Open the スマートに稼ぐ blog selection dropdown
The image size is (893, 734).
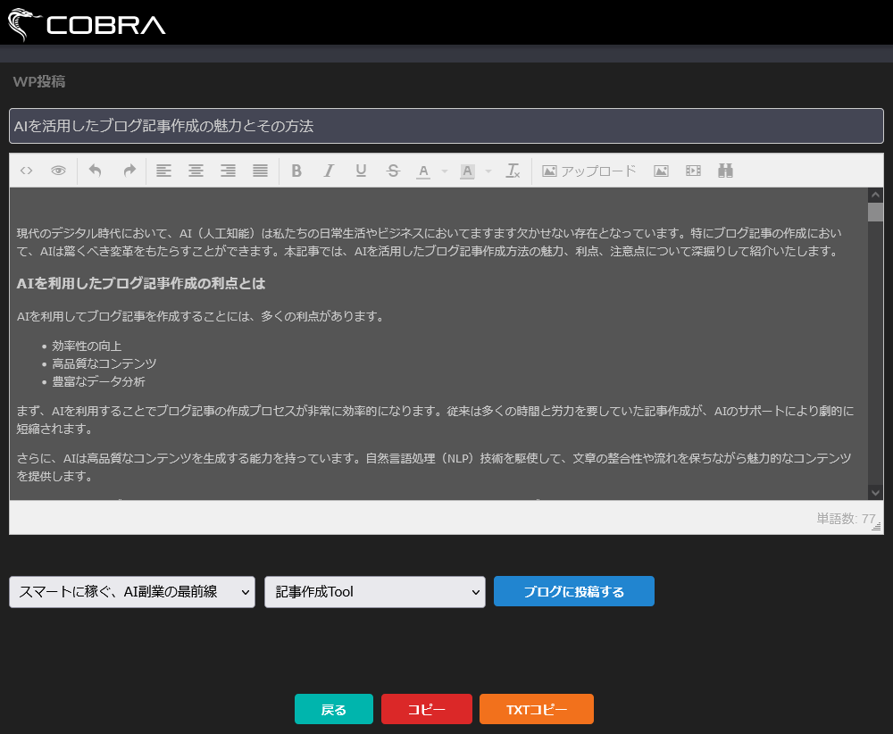click(x=132, y=591)
